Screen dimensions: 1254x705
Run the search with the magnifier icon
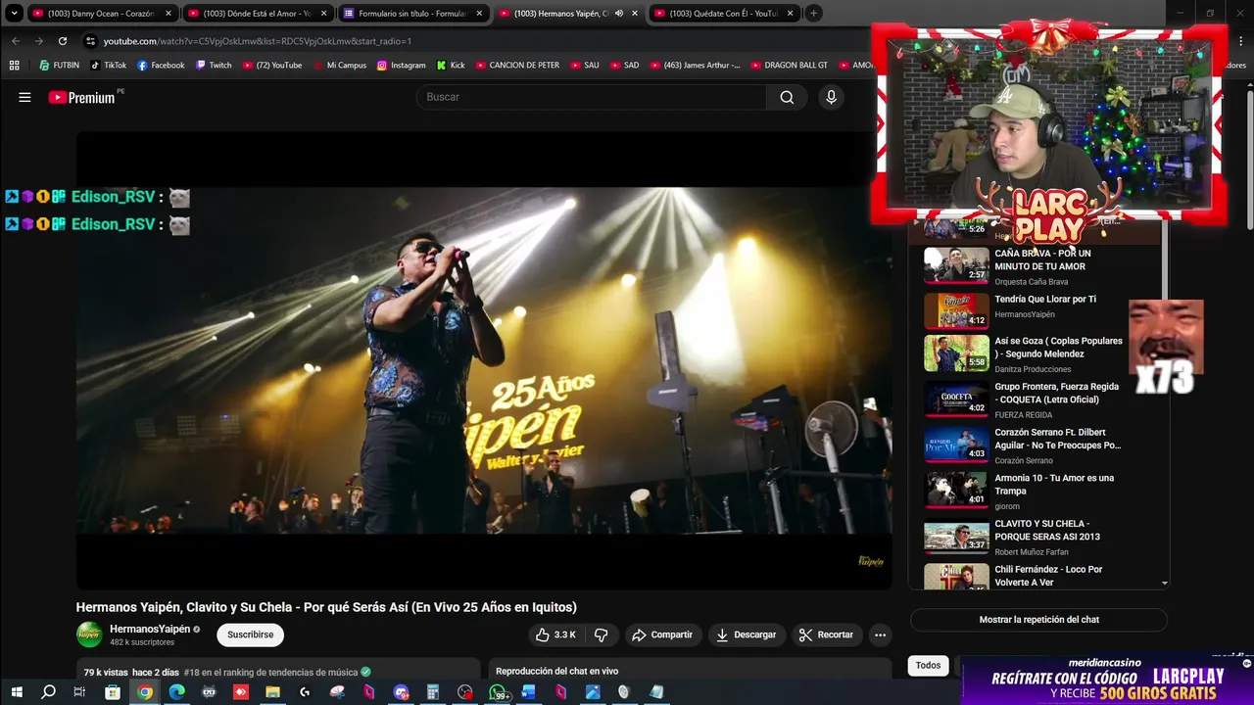click(x=787, y=97)
